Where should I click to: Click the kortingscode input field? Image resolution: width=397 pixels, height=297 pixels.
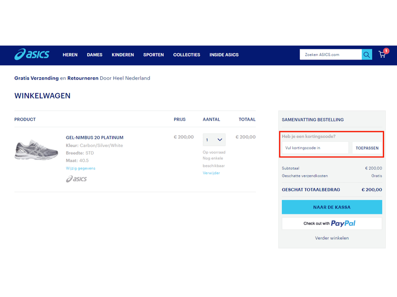click(315, 148)
